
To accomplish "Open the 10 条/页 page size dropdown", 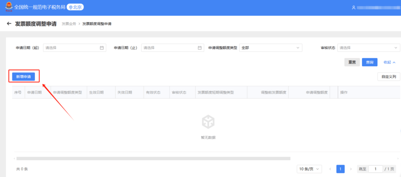I will coord(309,169).
